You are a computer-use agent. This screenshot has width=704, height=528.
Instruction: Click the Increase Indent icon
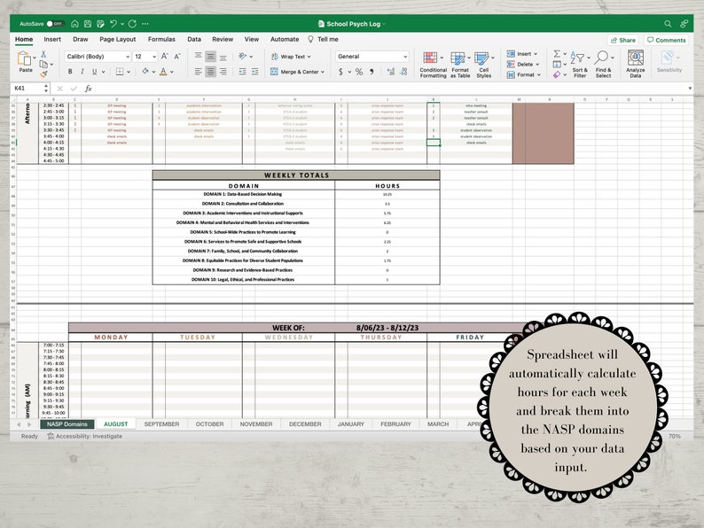[255, 72]
